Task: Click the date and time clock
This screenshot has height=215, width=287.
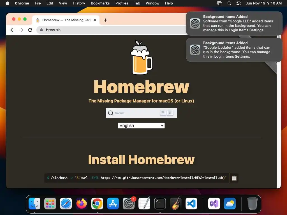Action: [263, 3]
